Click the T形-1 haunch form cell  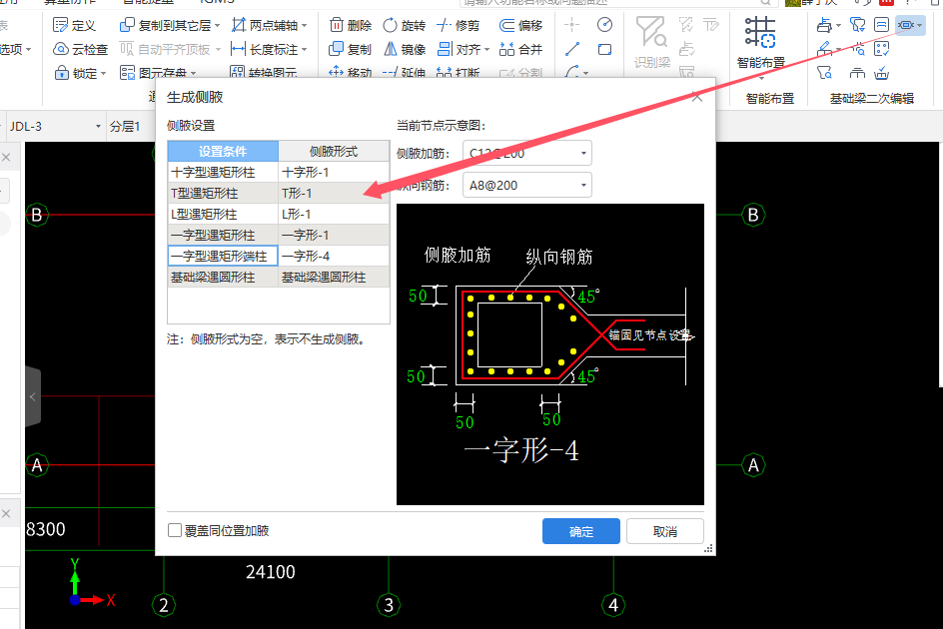pos(334,193)
